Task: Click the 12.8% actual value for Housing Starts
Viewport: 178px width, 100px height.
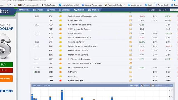Action: click(142, 42)
